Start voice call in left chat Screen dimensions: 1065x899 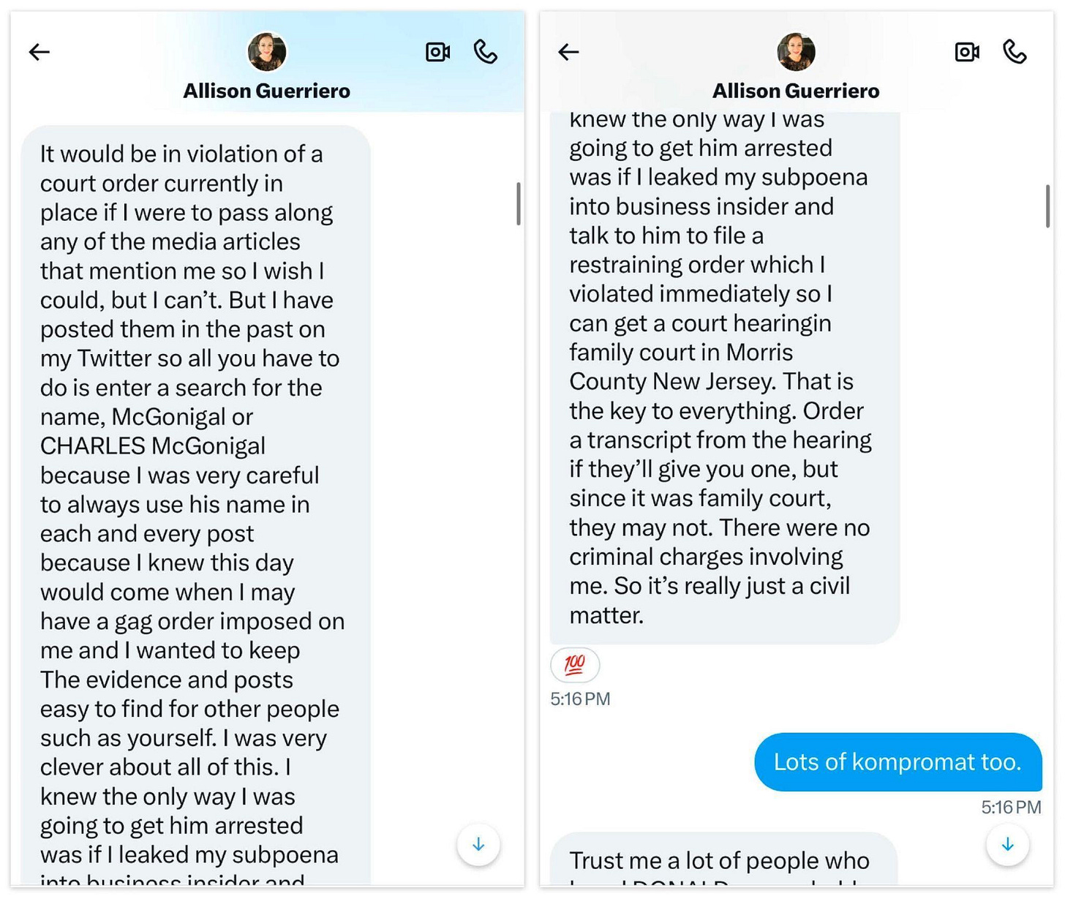486,52
